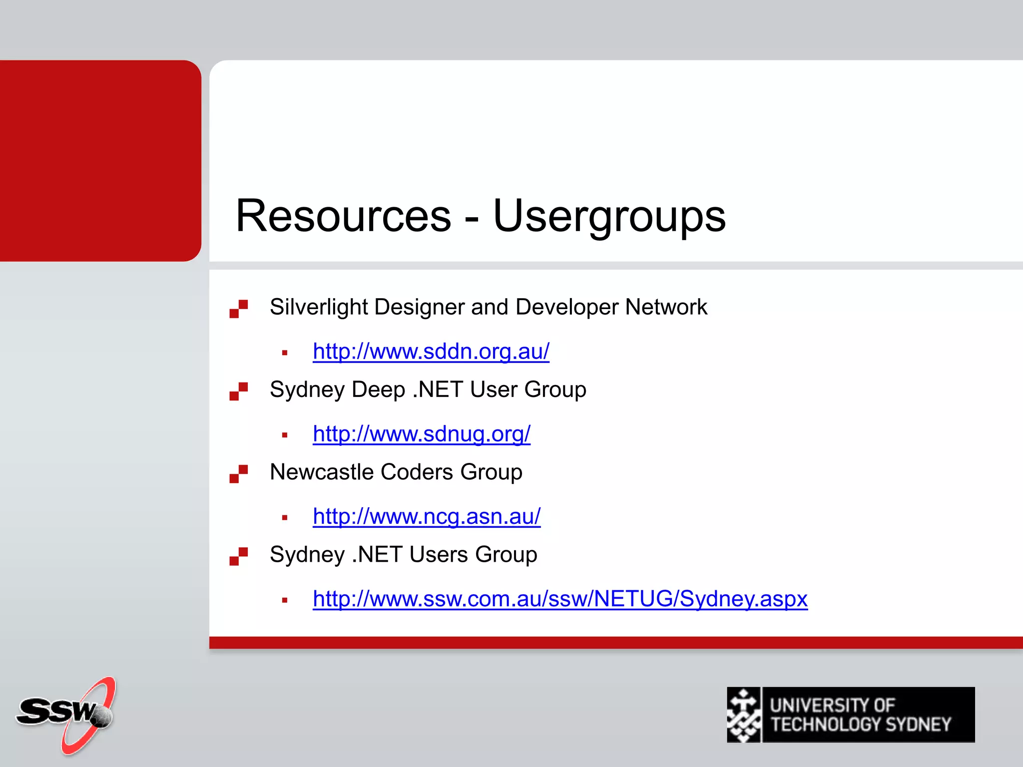This screenshot has width=1023, height=767.
Task: Click the red bullet beside Newcastle Coders Group
Action: (238, 473)
